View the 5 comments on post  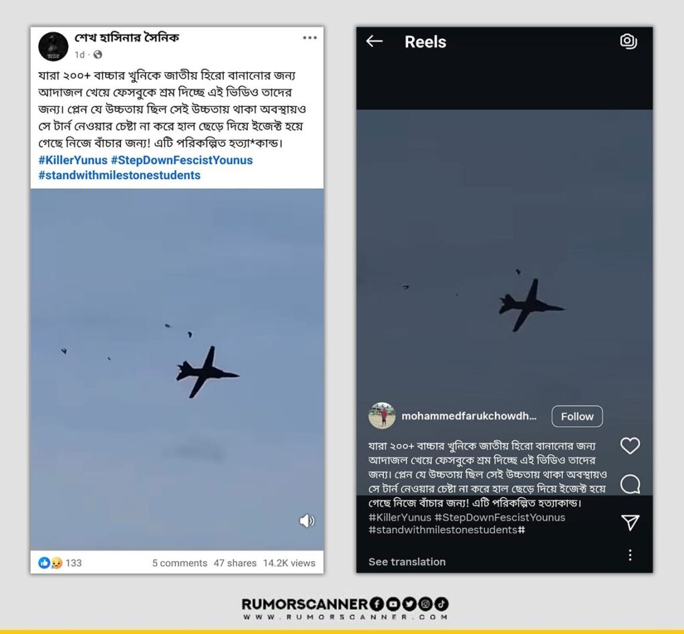180,563
